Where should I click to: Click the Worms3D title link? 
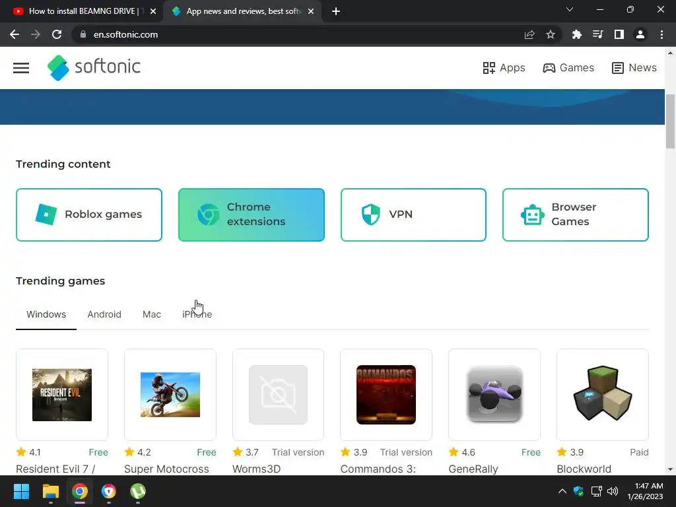point(257,469)
